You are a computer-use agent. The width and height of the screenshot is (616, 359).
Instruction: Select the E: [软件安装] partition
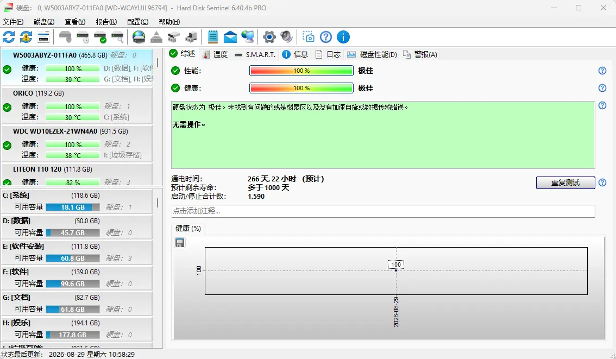(x=77, y=252)
